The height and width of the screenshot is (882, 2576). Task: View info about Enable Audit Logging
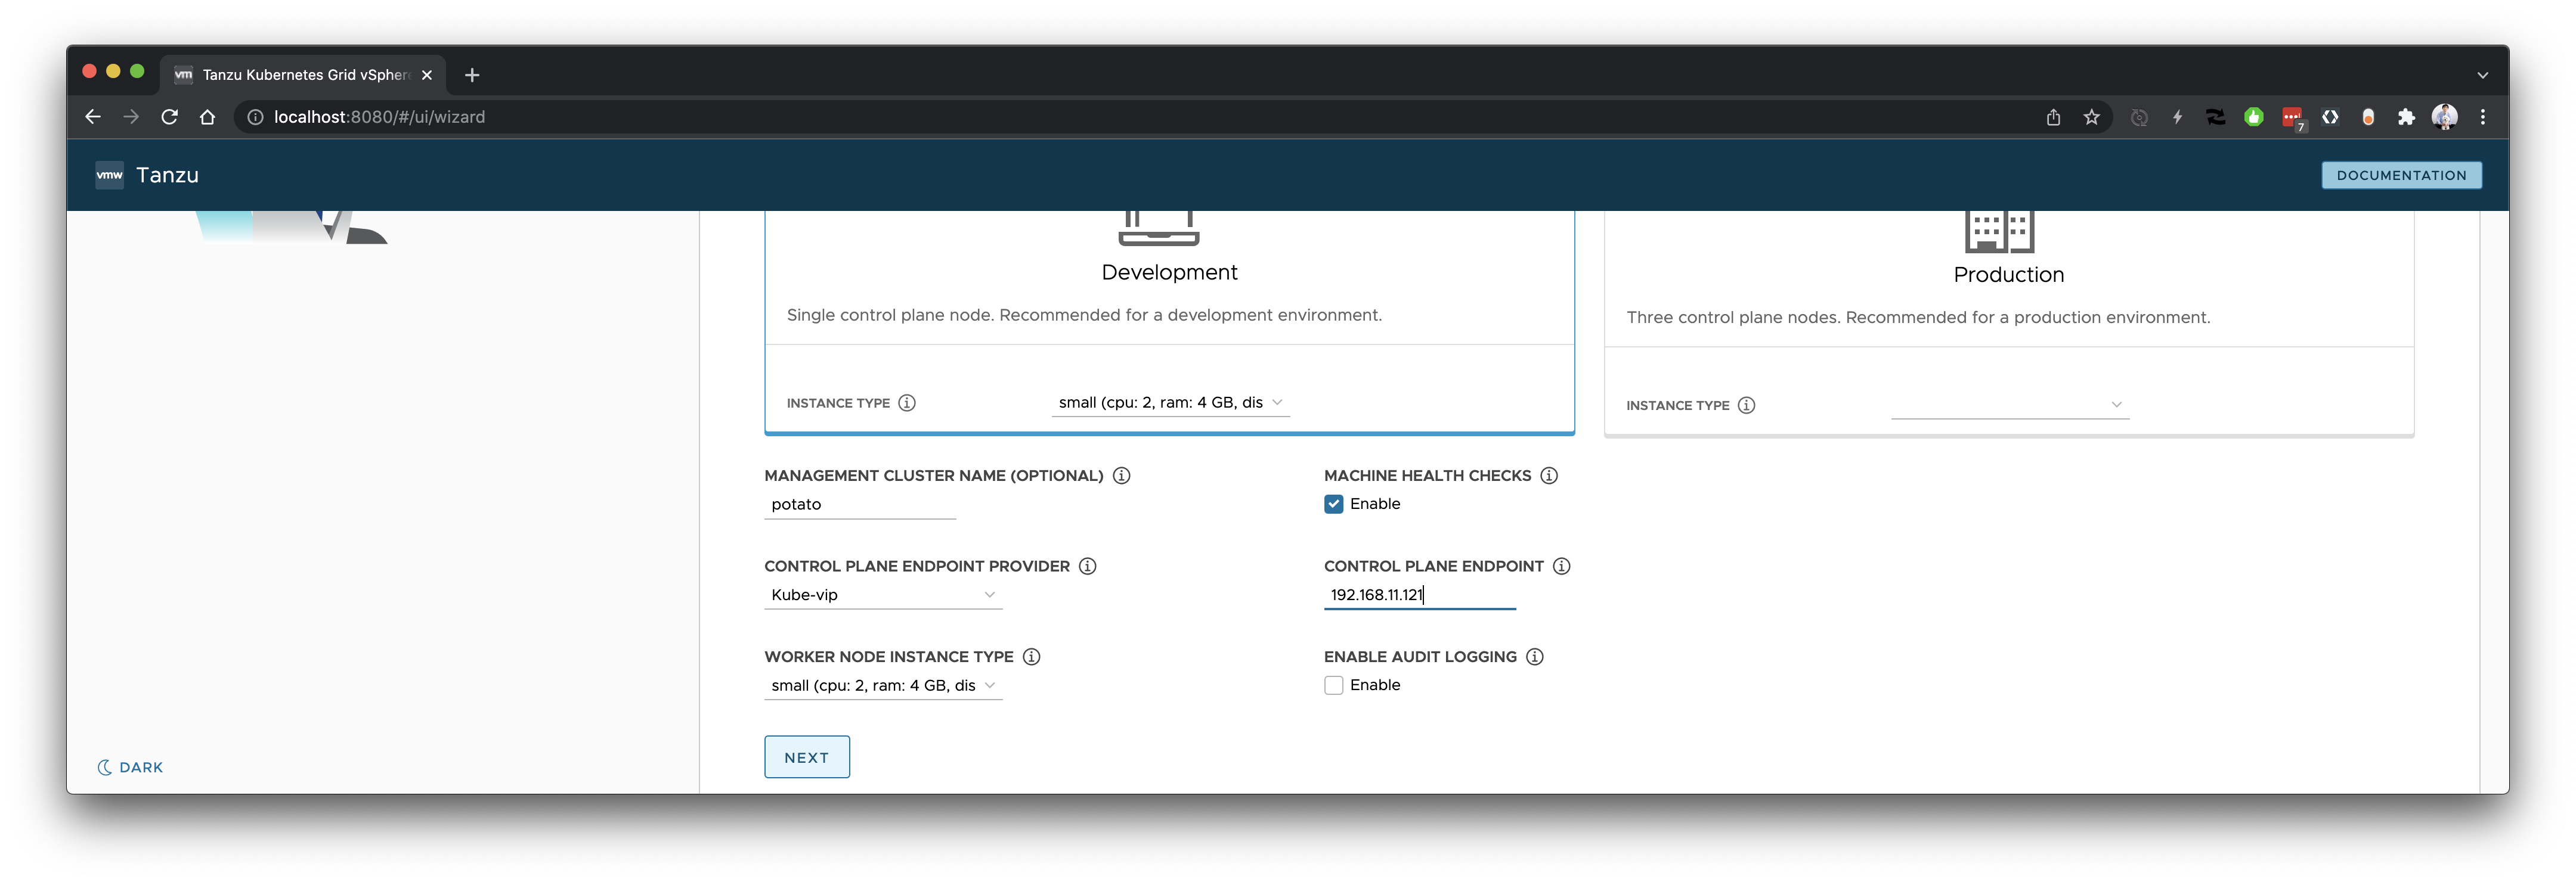coord(1534,656)
